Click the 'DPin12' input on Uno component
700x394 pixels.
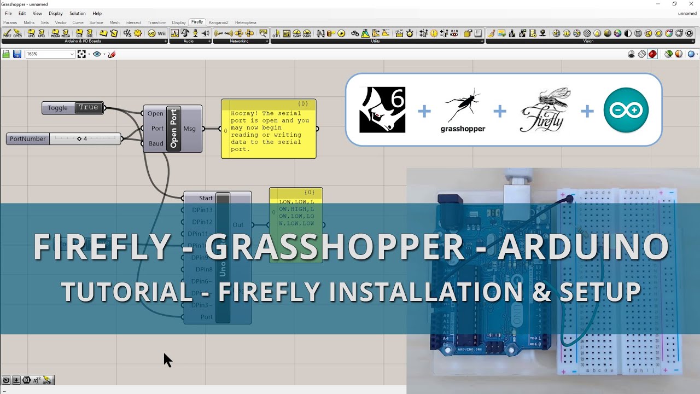202,222
